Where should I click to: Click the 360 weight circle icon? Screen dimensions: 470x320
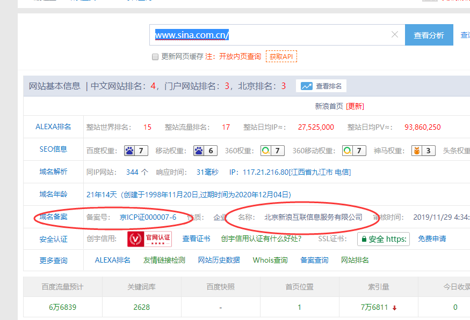click(x=265, y=151)
